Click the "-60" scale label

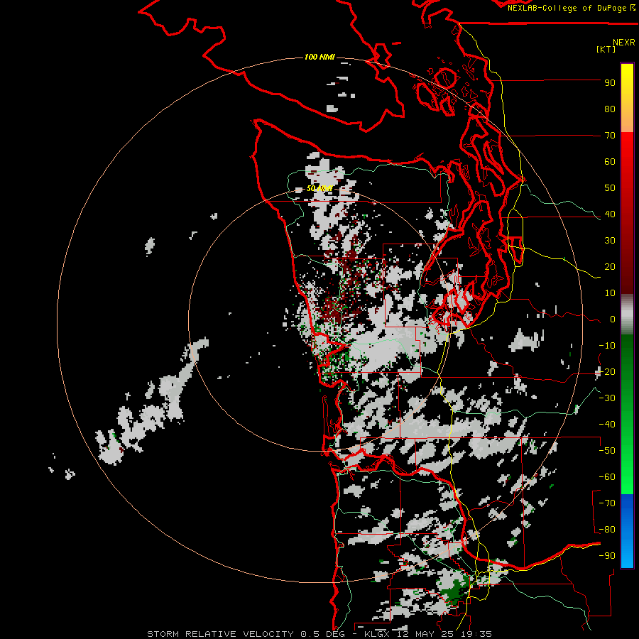[x=607, y=477]
